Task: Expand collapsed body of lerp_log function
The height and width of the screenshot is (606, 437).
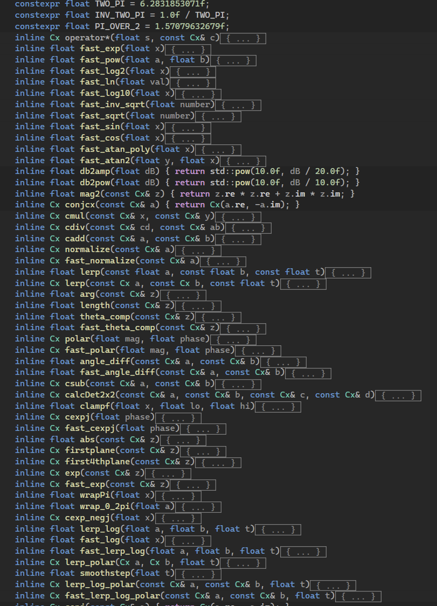Action: pyautogui.click(x=278, y=529)
